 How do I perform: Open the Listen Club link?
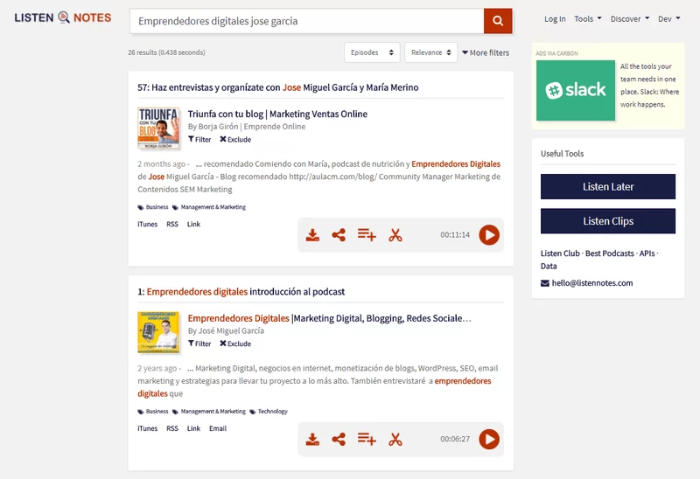point(560,253)
